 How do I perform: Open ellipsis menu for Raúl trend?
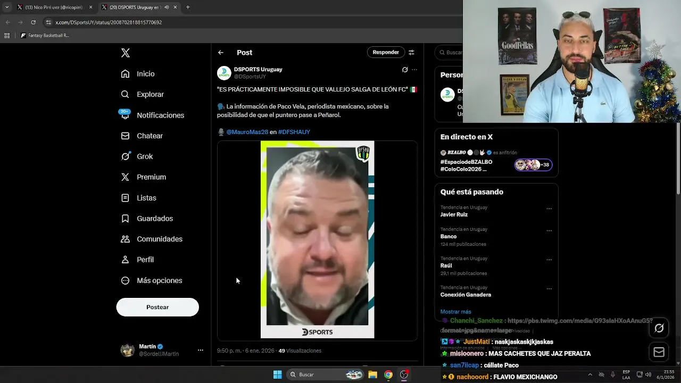[x=549, y=260]
